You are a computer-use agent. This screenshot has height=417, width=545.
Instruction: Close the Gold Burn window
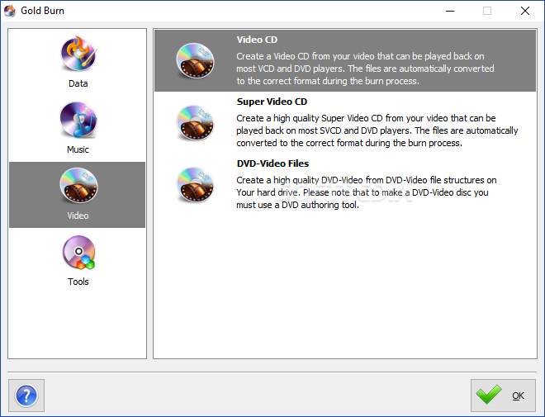click(525, 11)
